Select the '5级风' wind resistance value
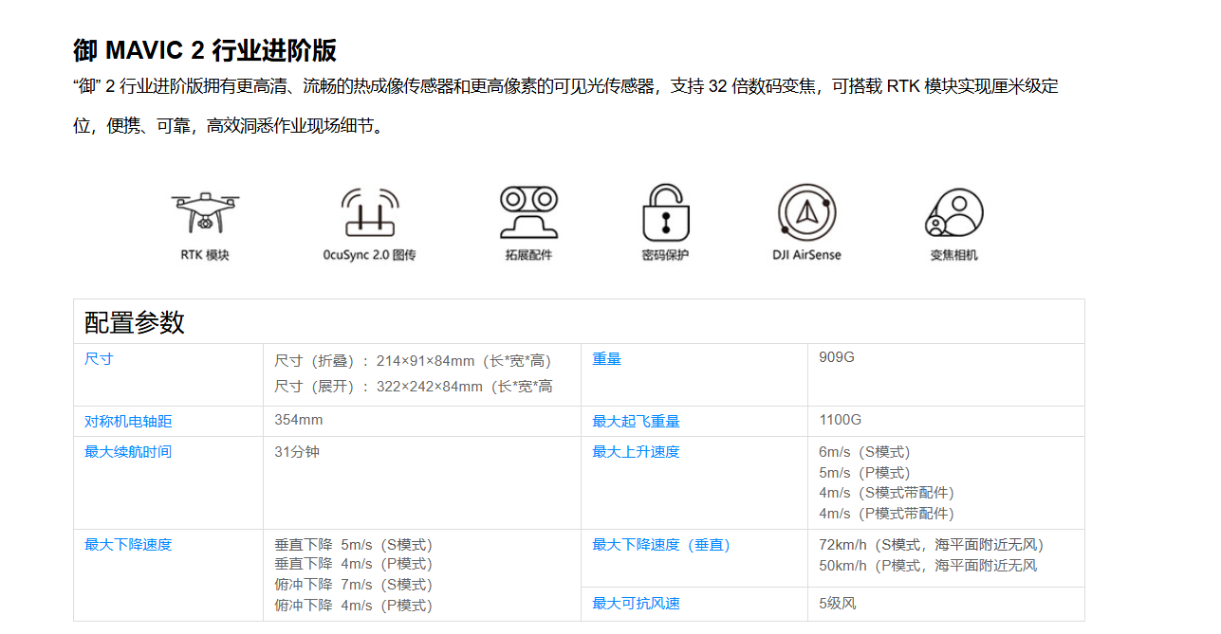The width and height of the screenshot is (1221, 634). 838,604
